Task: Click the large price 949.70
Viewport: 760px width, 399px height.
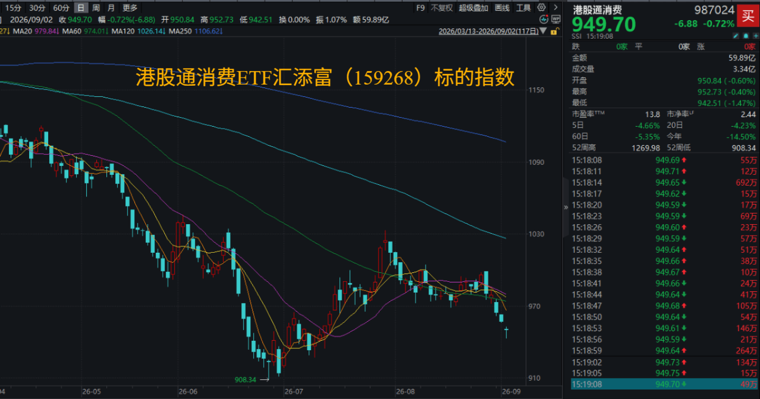Action: coord(604,25)
